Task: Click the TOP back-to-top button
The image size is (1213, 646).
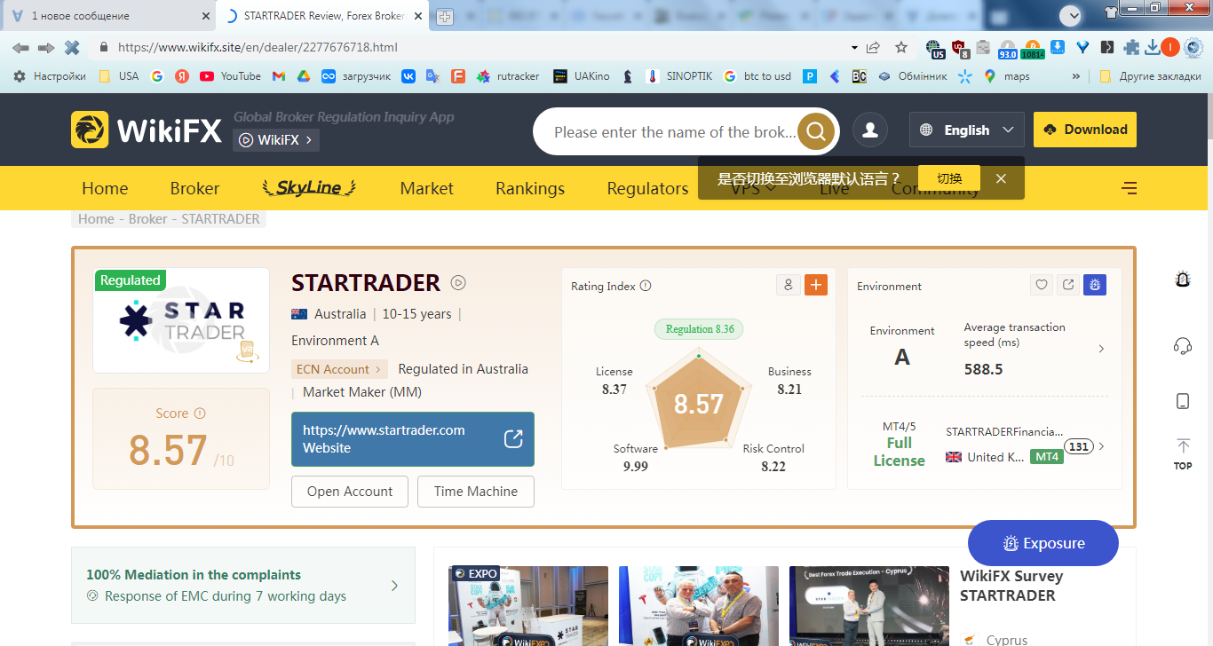Action: pyautogui.click(x=1182, y=453)
